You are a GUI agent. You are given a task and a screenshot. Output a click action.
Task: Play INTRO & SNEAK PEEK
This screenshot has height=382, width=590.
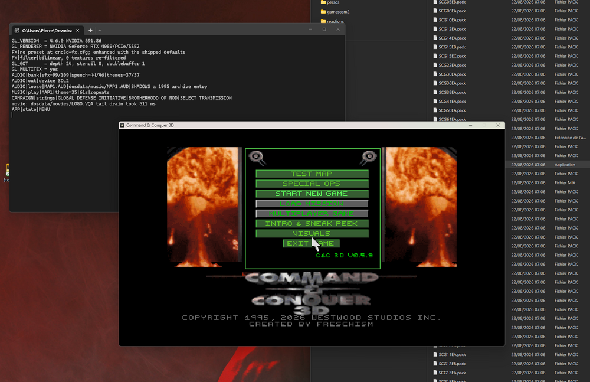[312, 223]
